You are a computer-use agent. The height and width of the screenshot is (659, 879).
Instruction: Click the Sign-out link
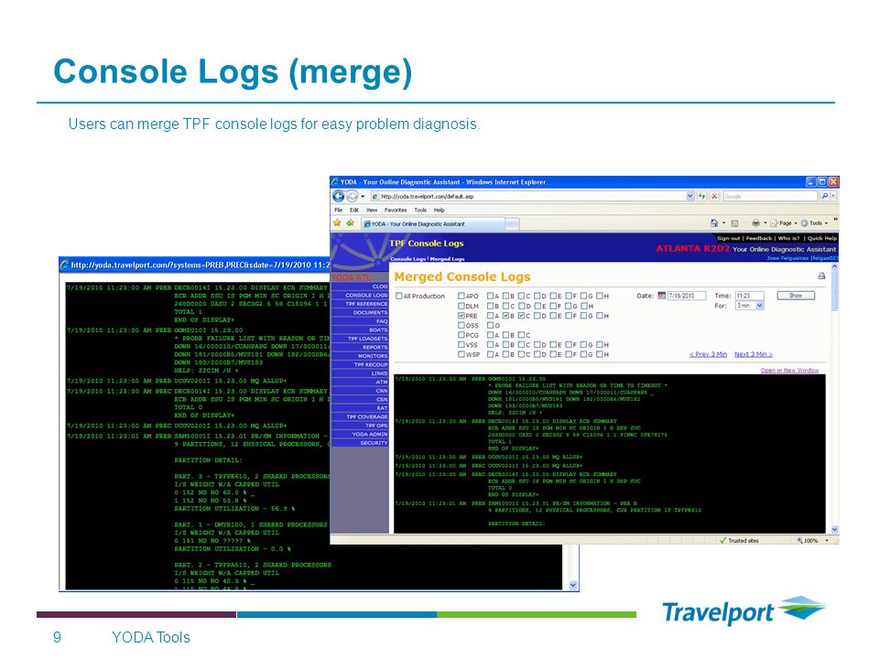coord(728,238)
